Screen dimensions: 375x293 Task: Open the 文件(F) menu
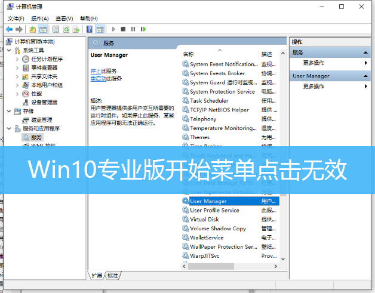tap(16, 18)
